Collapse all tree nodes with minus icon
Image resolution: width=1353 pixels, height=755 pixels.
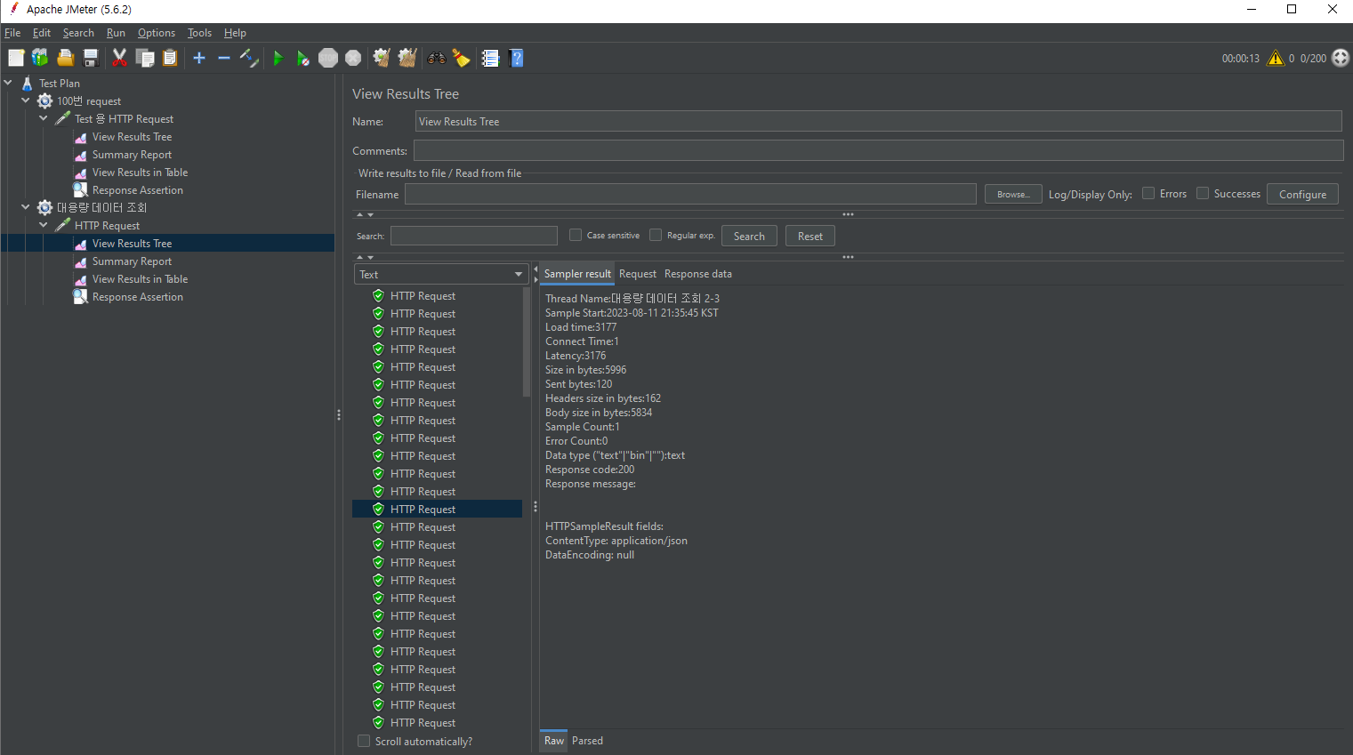pyautogui.click(x=224, y=58)
